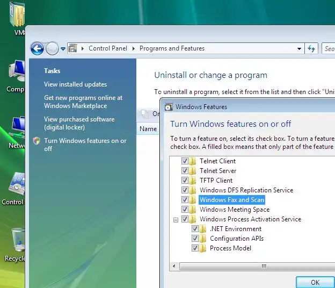335x288 pixels.
Task: Open the recent pages dropdown arrow
Action: coord(63,49)
